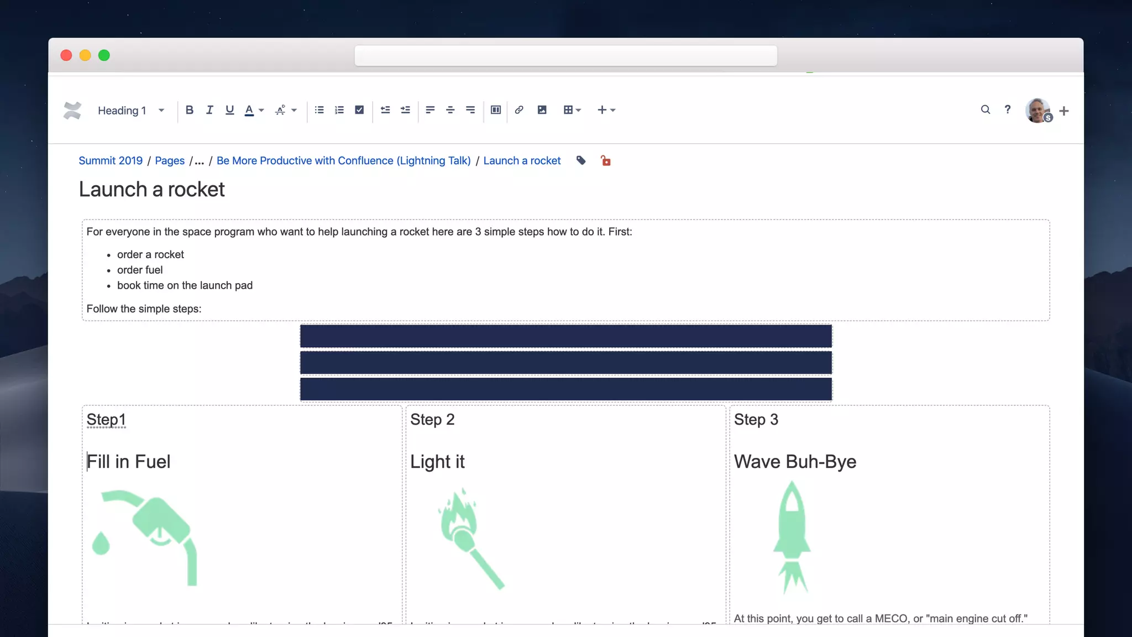
Task: Toggle italic text formatting
Action: (209, 110)
